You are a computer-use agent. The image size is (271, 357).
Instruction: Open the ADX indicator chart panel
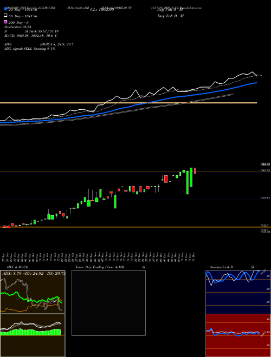point(33,292)
